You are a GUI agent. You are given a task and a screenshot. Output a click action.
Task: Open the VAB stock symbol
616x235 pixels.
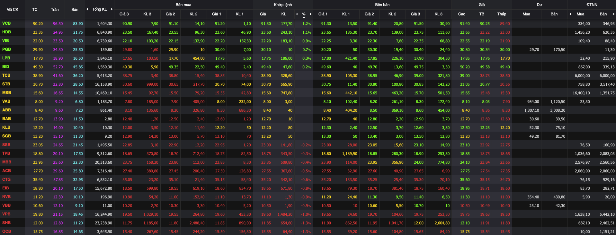6,101
